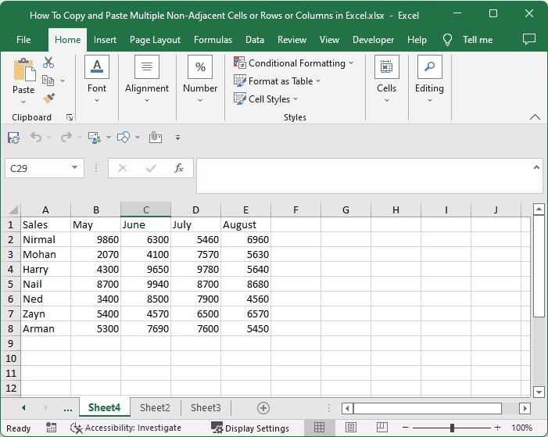Screen dimensions: 548x437
Task: Switch to the Sheet2 worksheet tab
Action: [x=155, y=408]
